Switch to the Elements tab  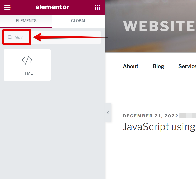[26, 21]
